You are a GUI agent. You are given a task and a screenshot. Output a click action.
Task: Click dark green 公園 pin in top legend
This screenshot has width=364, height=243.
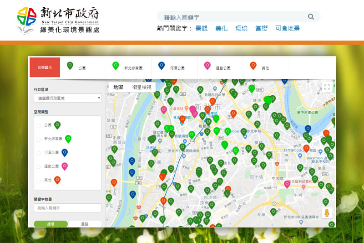[70, 66]
